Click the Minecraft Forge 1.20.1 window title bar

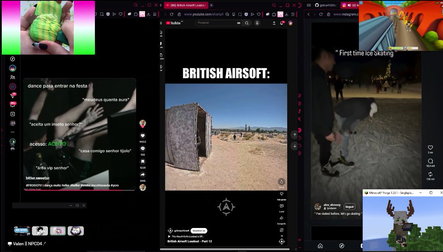pyautogui.click(x=402, y=193)
